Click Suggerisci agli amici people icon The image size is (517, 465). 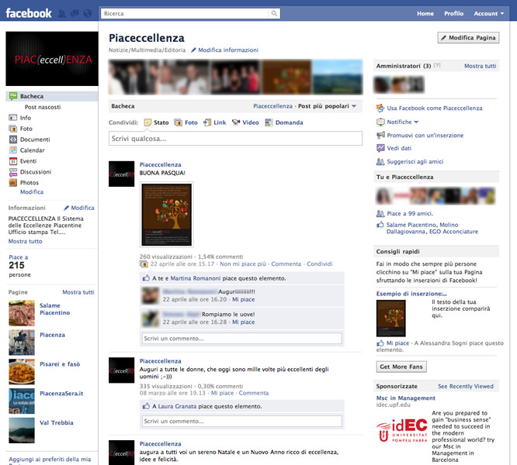(380, 161)
